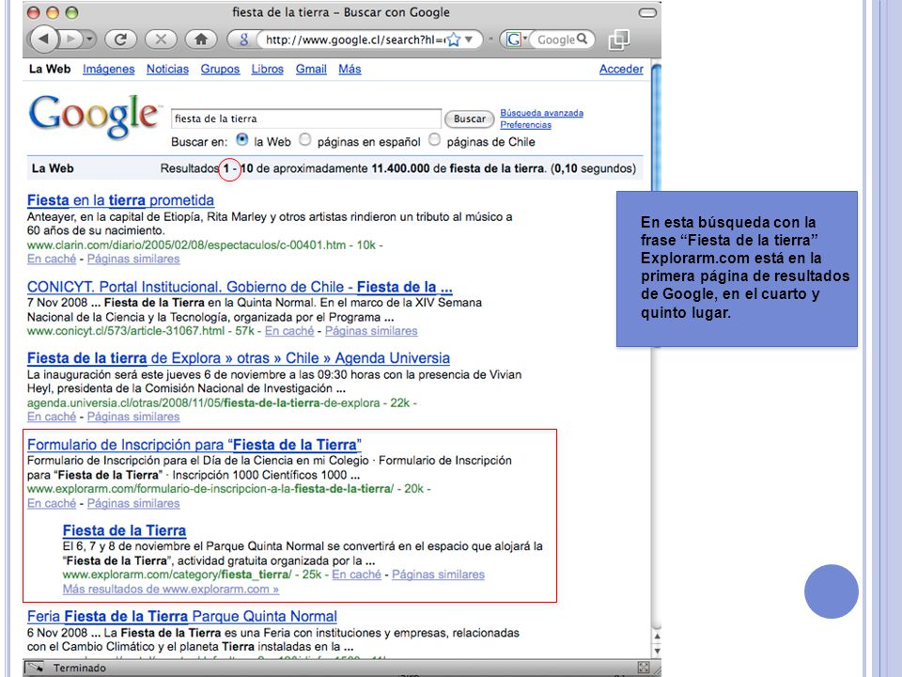The height and width of the screenshot is (677, 902).
Task: Click the 'Terminado' status bar text
Action: point(80,668)
